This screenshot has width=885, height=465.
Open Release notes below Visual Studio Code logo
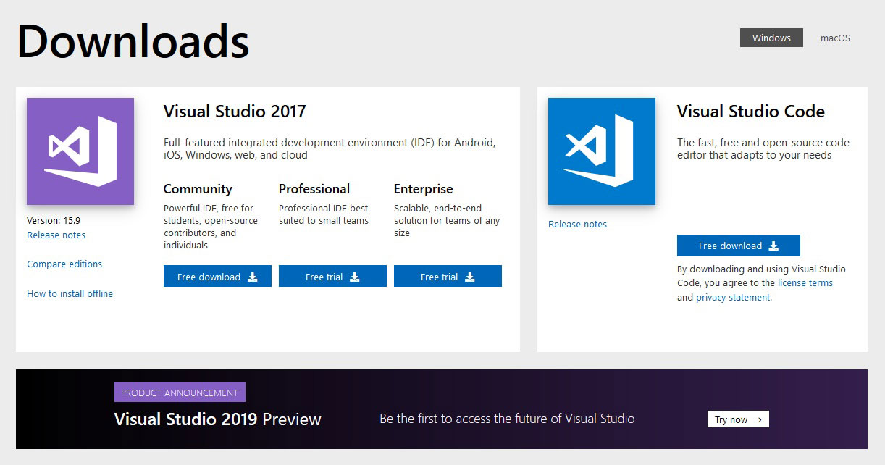(577, 225)
